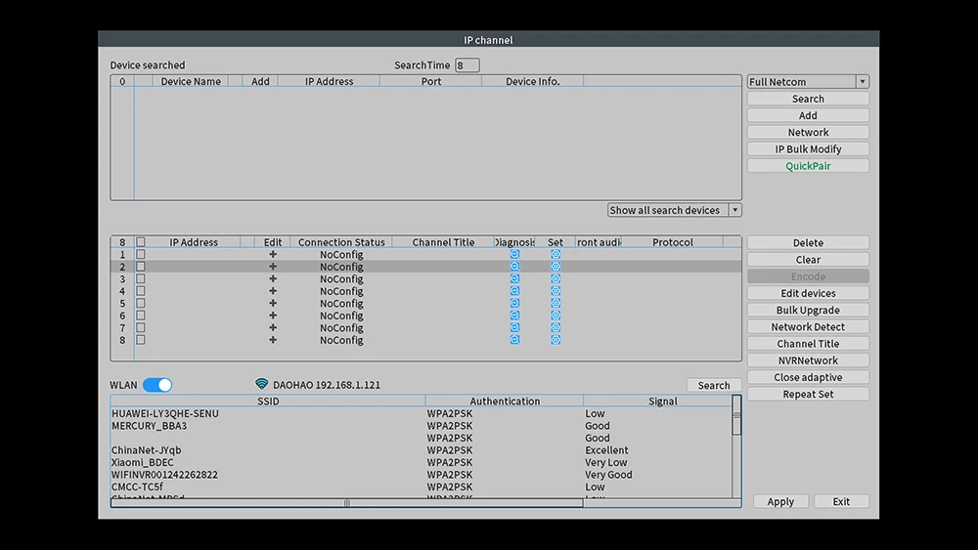Open the Set gear icon for channel 7

(556, 327)
